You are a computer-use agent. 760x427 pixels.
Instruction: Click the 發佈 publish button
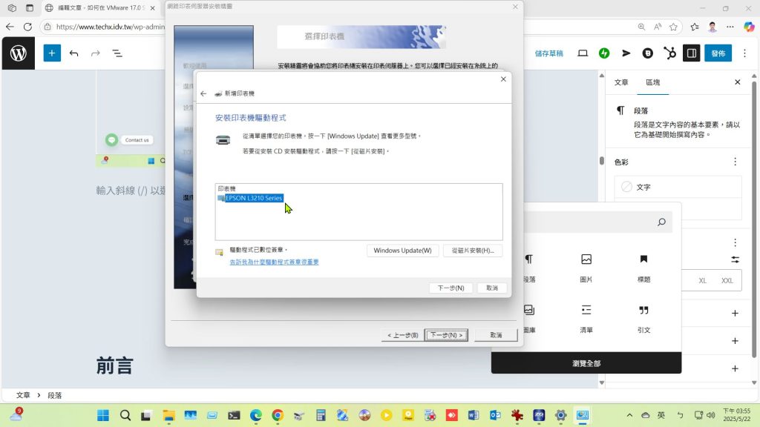coord(718,53)
